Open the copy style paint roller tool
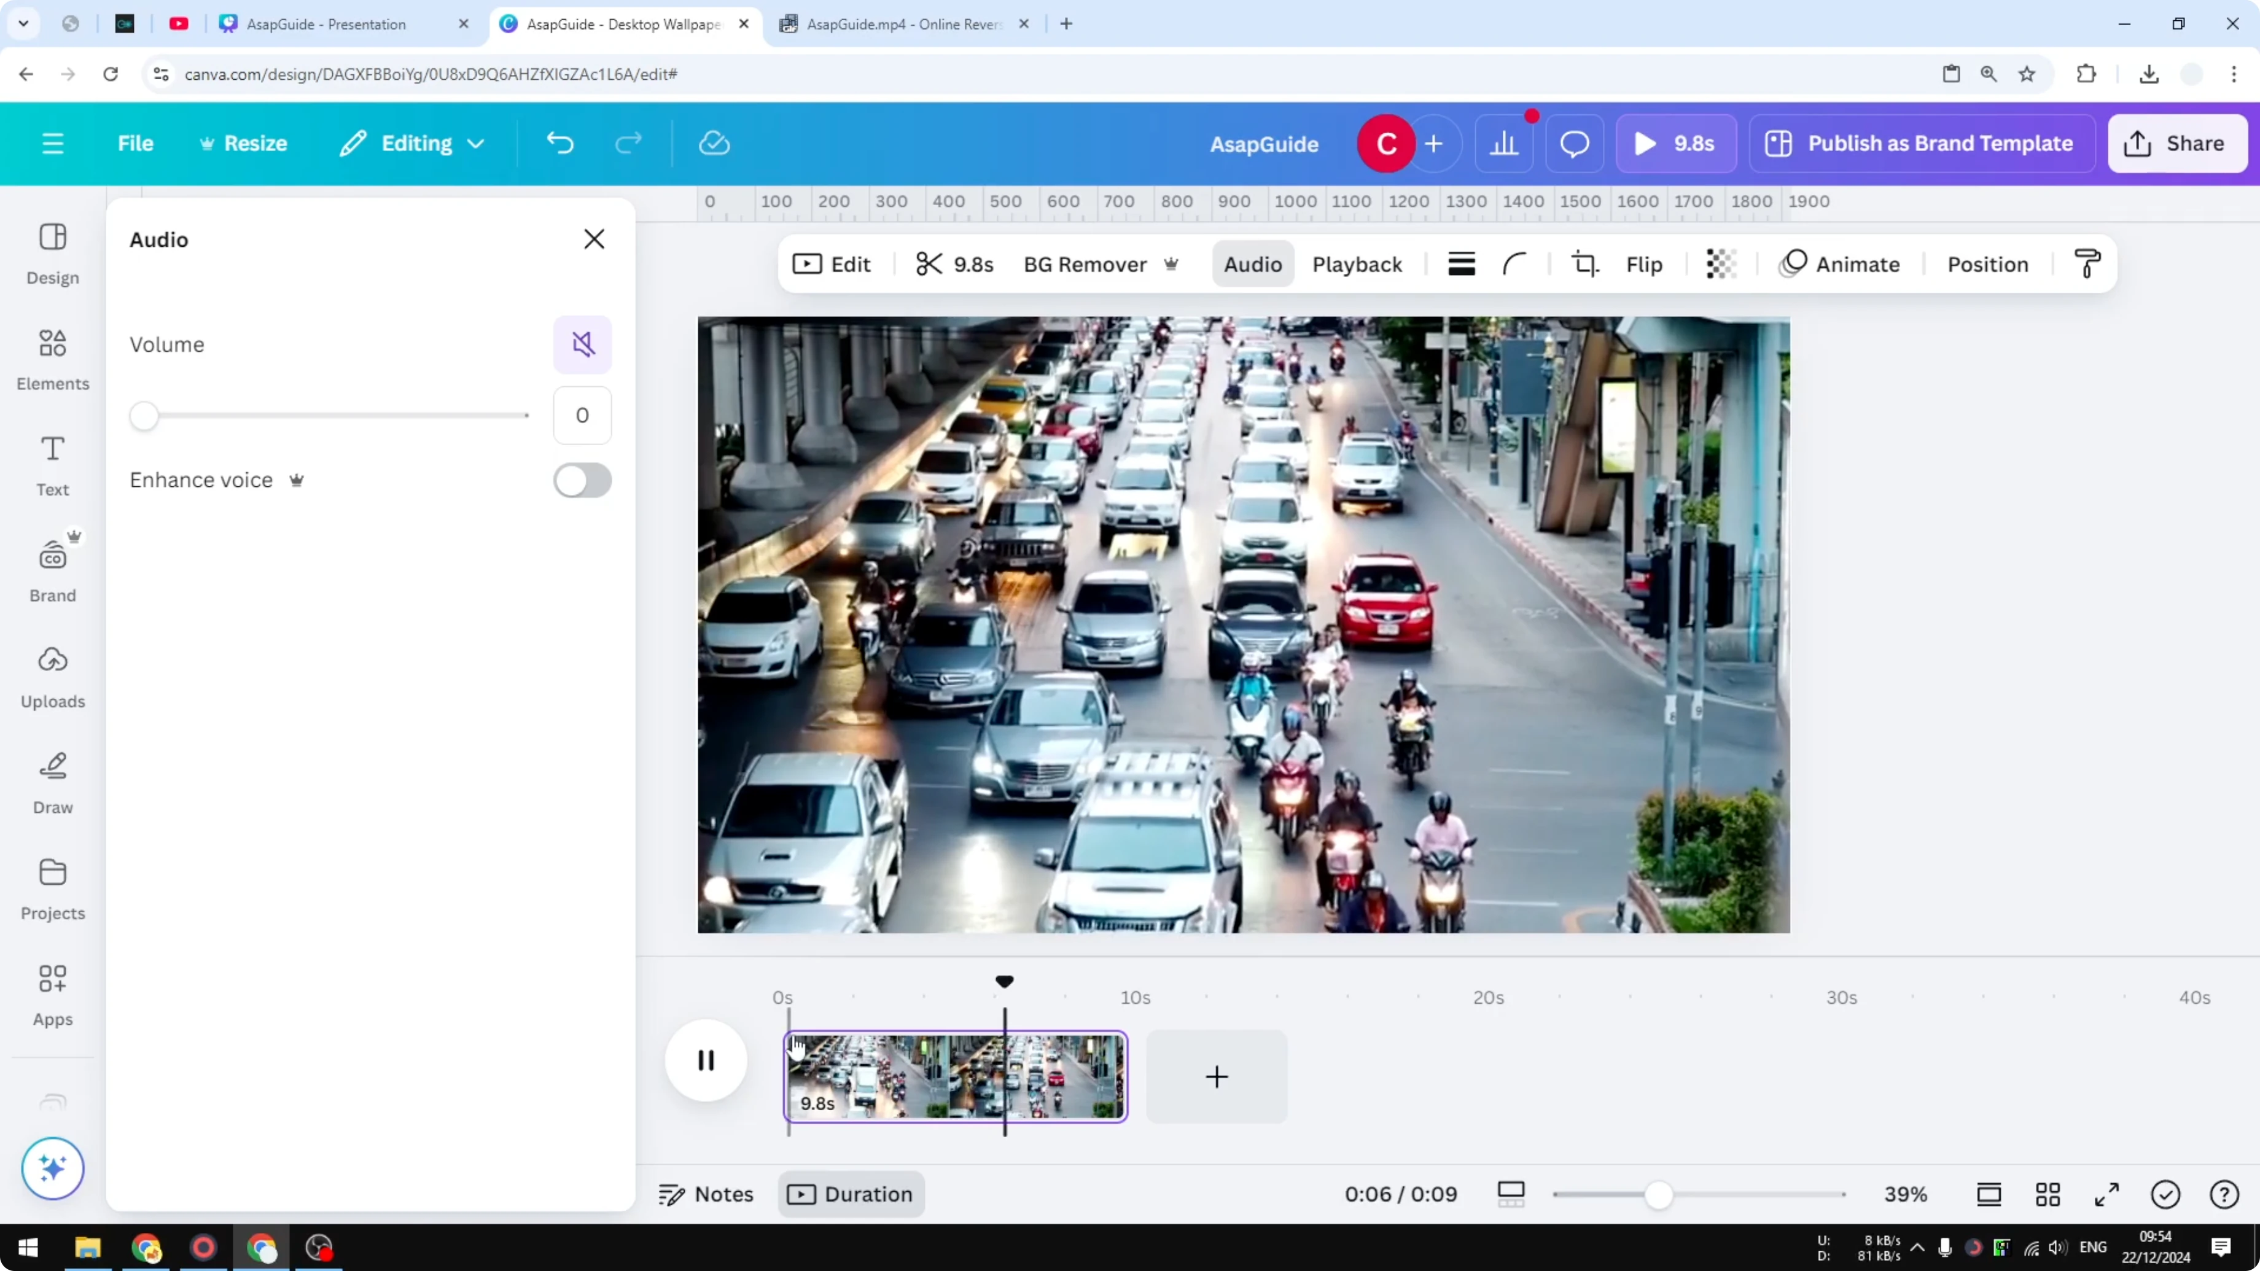Screen dimensions: 2260x1271 tap(2087, 263)
